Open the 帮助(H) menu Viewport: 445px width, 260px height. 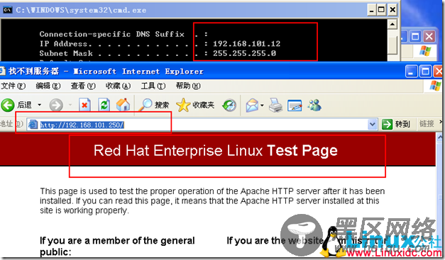point(188,86)
